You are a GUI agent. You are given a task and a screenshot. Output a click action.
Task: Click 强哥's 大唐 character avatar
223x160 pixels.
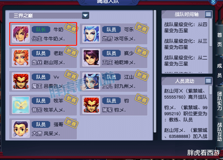[x=21, y=129]
